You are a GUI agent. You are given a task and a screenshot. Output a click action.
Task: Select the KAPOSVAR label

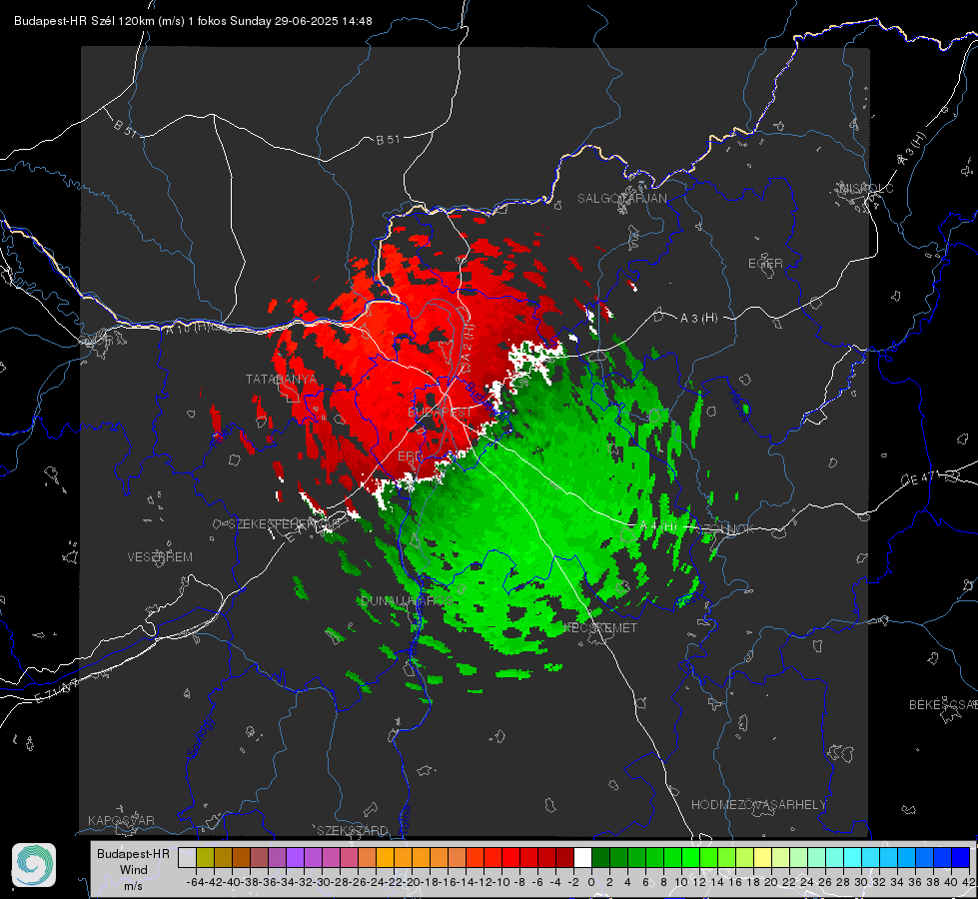pos(121,820)
